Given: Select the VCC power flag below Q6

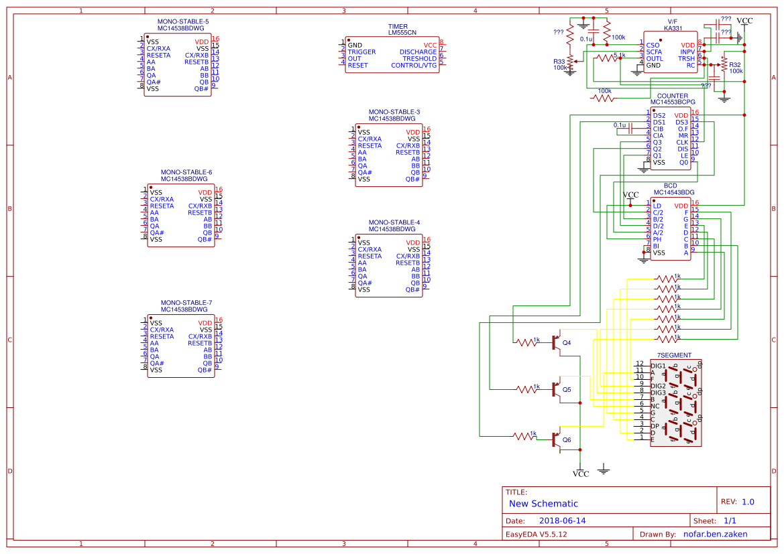Looking at the screenshot, I should coord(579,471).
